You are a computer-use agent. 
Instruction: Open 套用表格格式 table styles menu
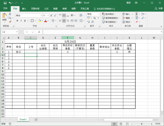tap(111, 18)
